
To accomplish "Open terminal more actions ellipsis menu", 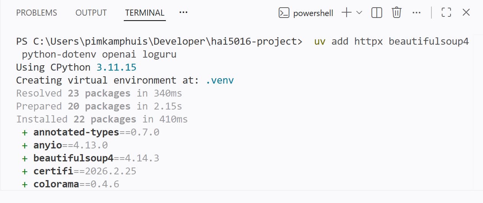I will 417,13.
